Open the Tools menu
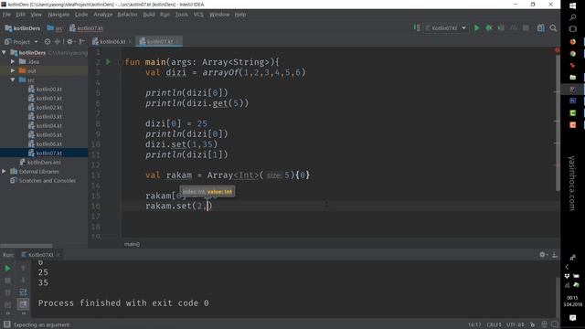Screen dimensions: 585x329 click(182, 15)
